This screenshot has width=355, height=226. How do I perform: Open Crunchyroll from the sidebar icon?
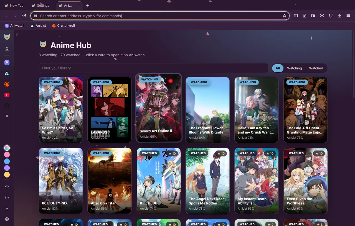[7, 84]
